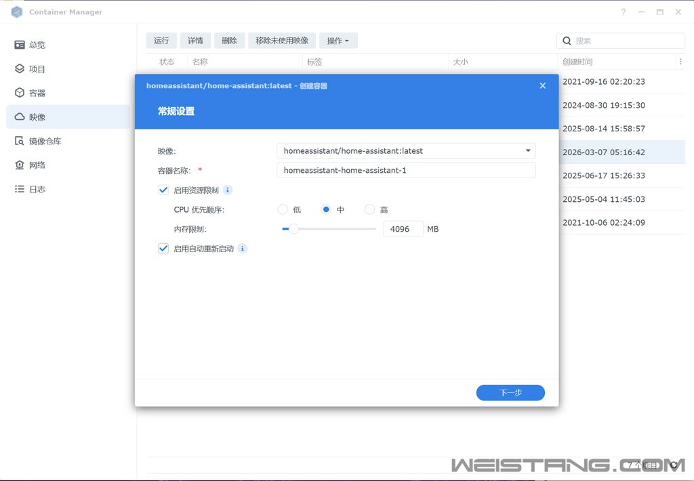Select 低 CPU priority radio button
The height and width of the screenshot is (481, 694).
[x=283, y=210]
